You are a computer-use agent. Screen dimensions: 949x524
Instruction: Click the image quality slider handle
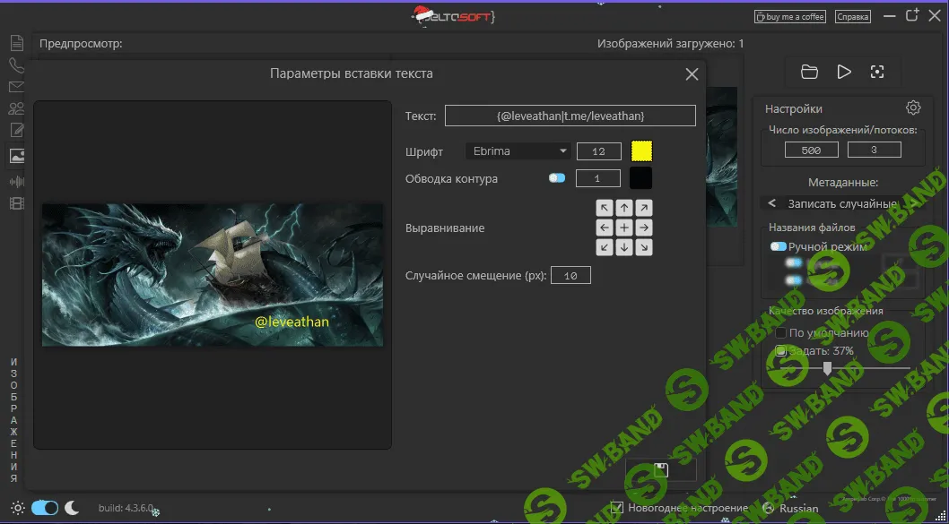click(x=827, y=368)
